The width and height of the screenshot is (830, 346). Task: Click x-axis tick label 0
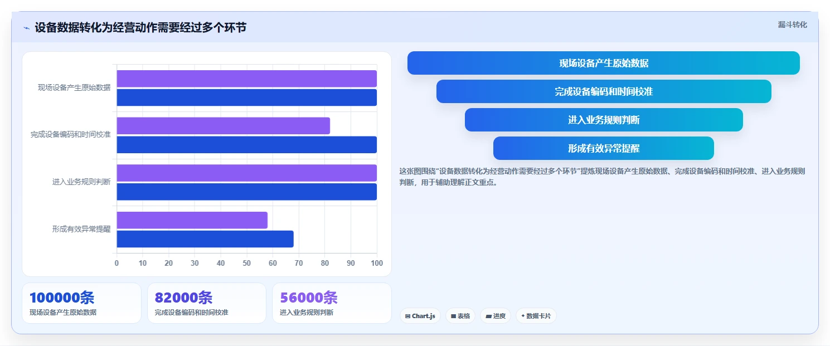tap(117, 263)
